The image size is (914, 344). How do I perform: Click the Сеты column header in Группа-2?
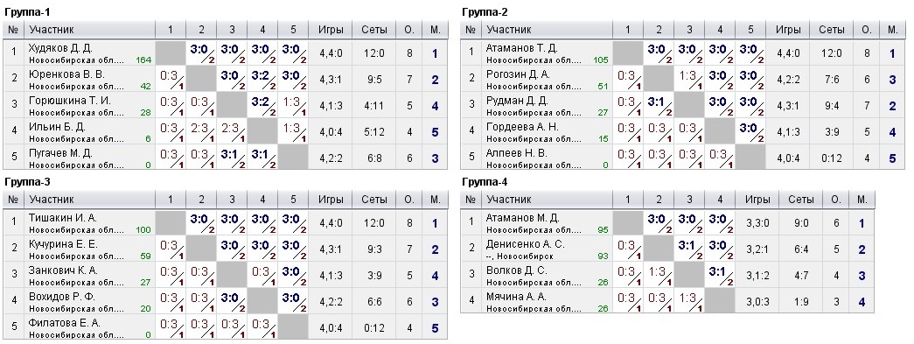[x=831, y=30]
